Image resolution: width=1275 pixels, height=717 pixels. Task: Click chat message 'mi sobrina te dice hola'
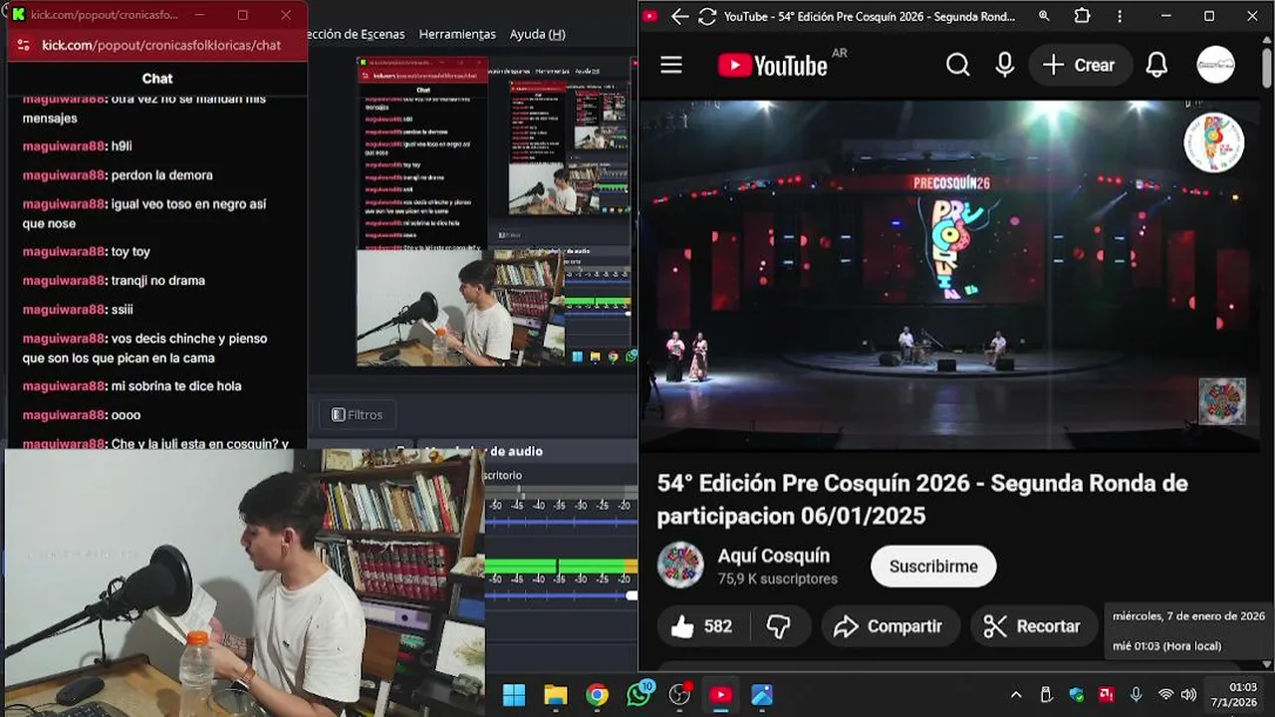pyautogui.click(x=176, y=386)
